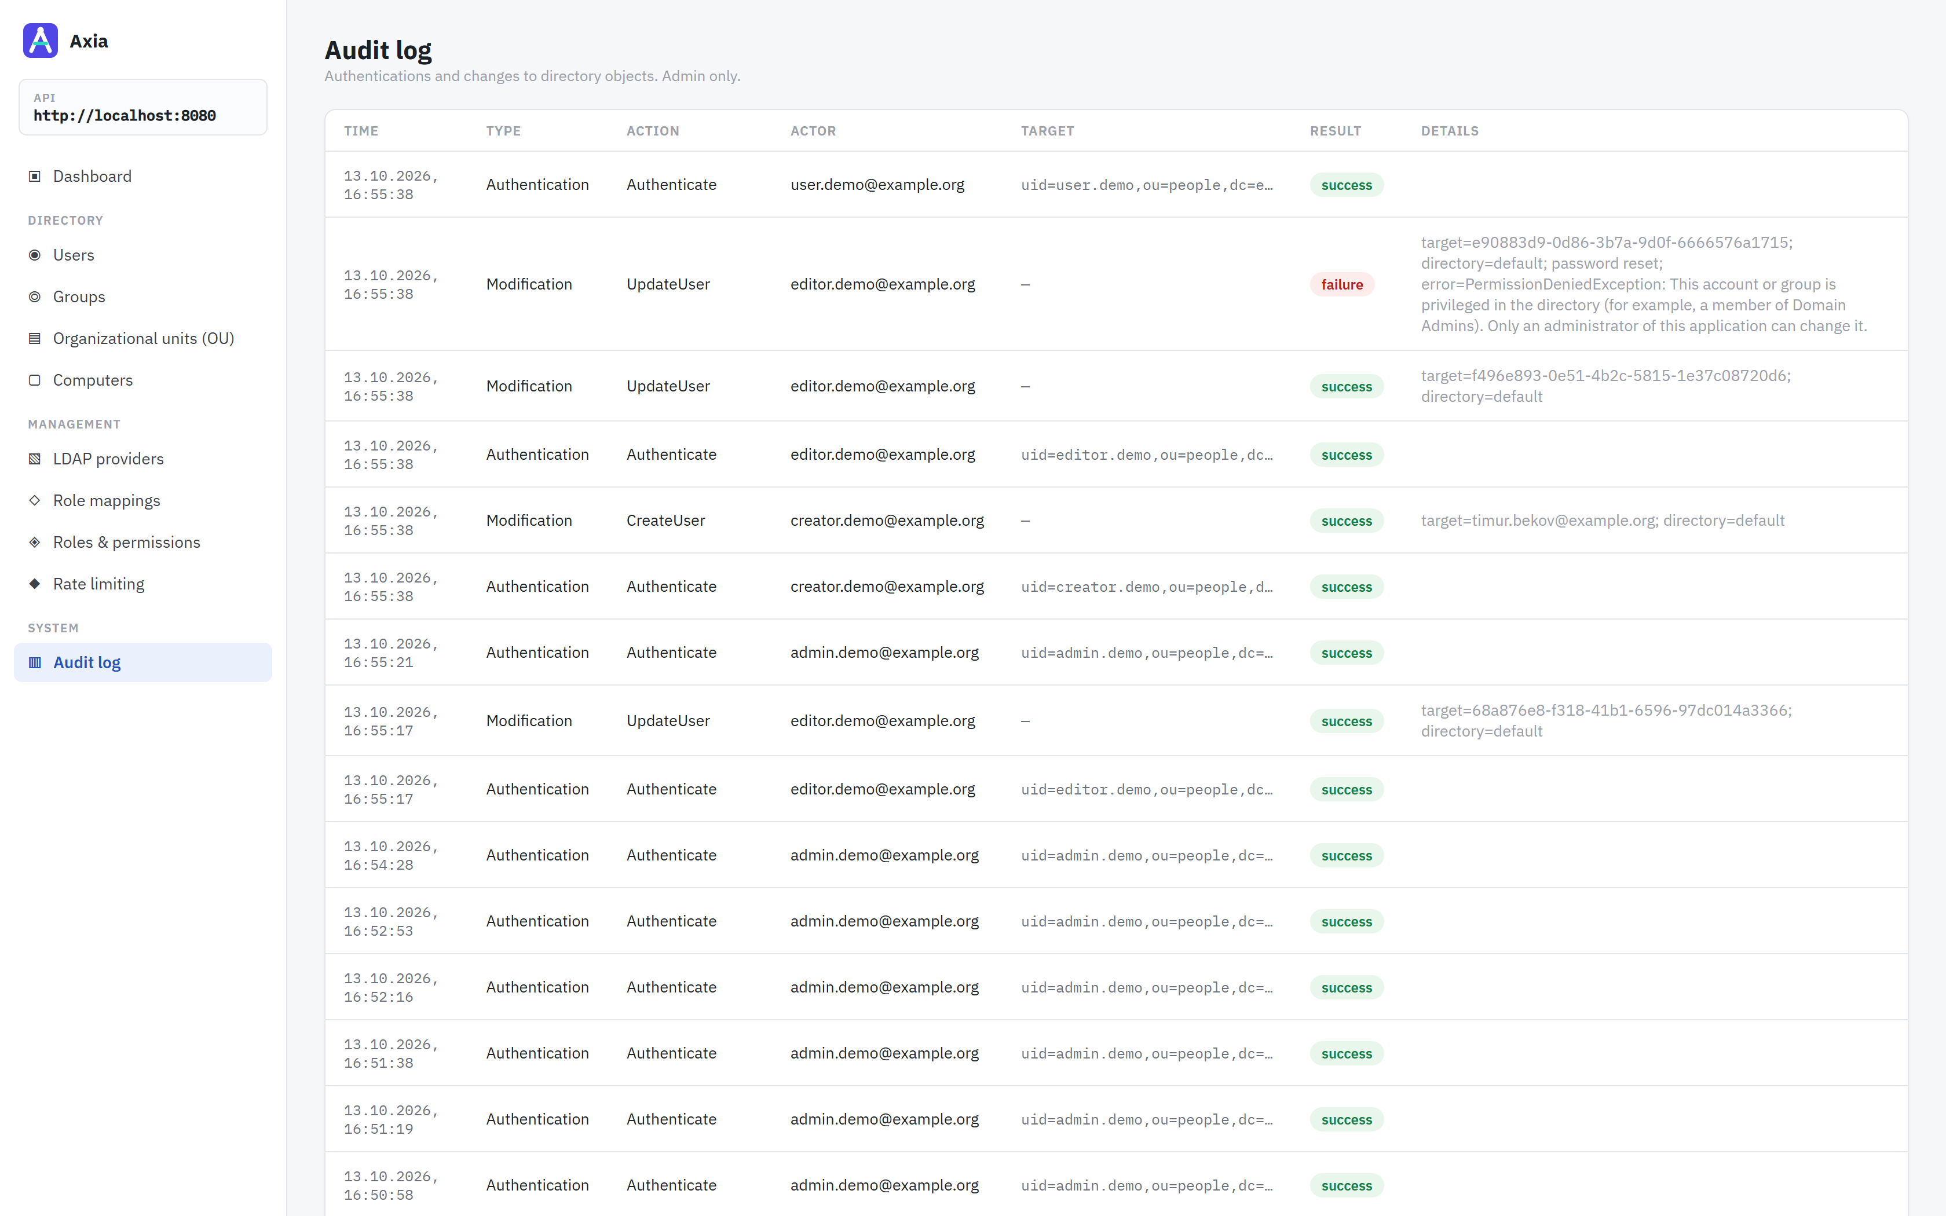This screenshot has width=1946, height=1216.
Task: Click the Dashboard icon in sidebar
Action: 35,176
